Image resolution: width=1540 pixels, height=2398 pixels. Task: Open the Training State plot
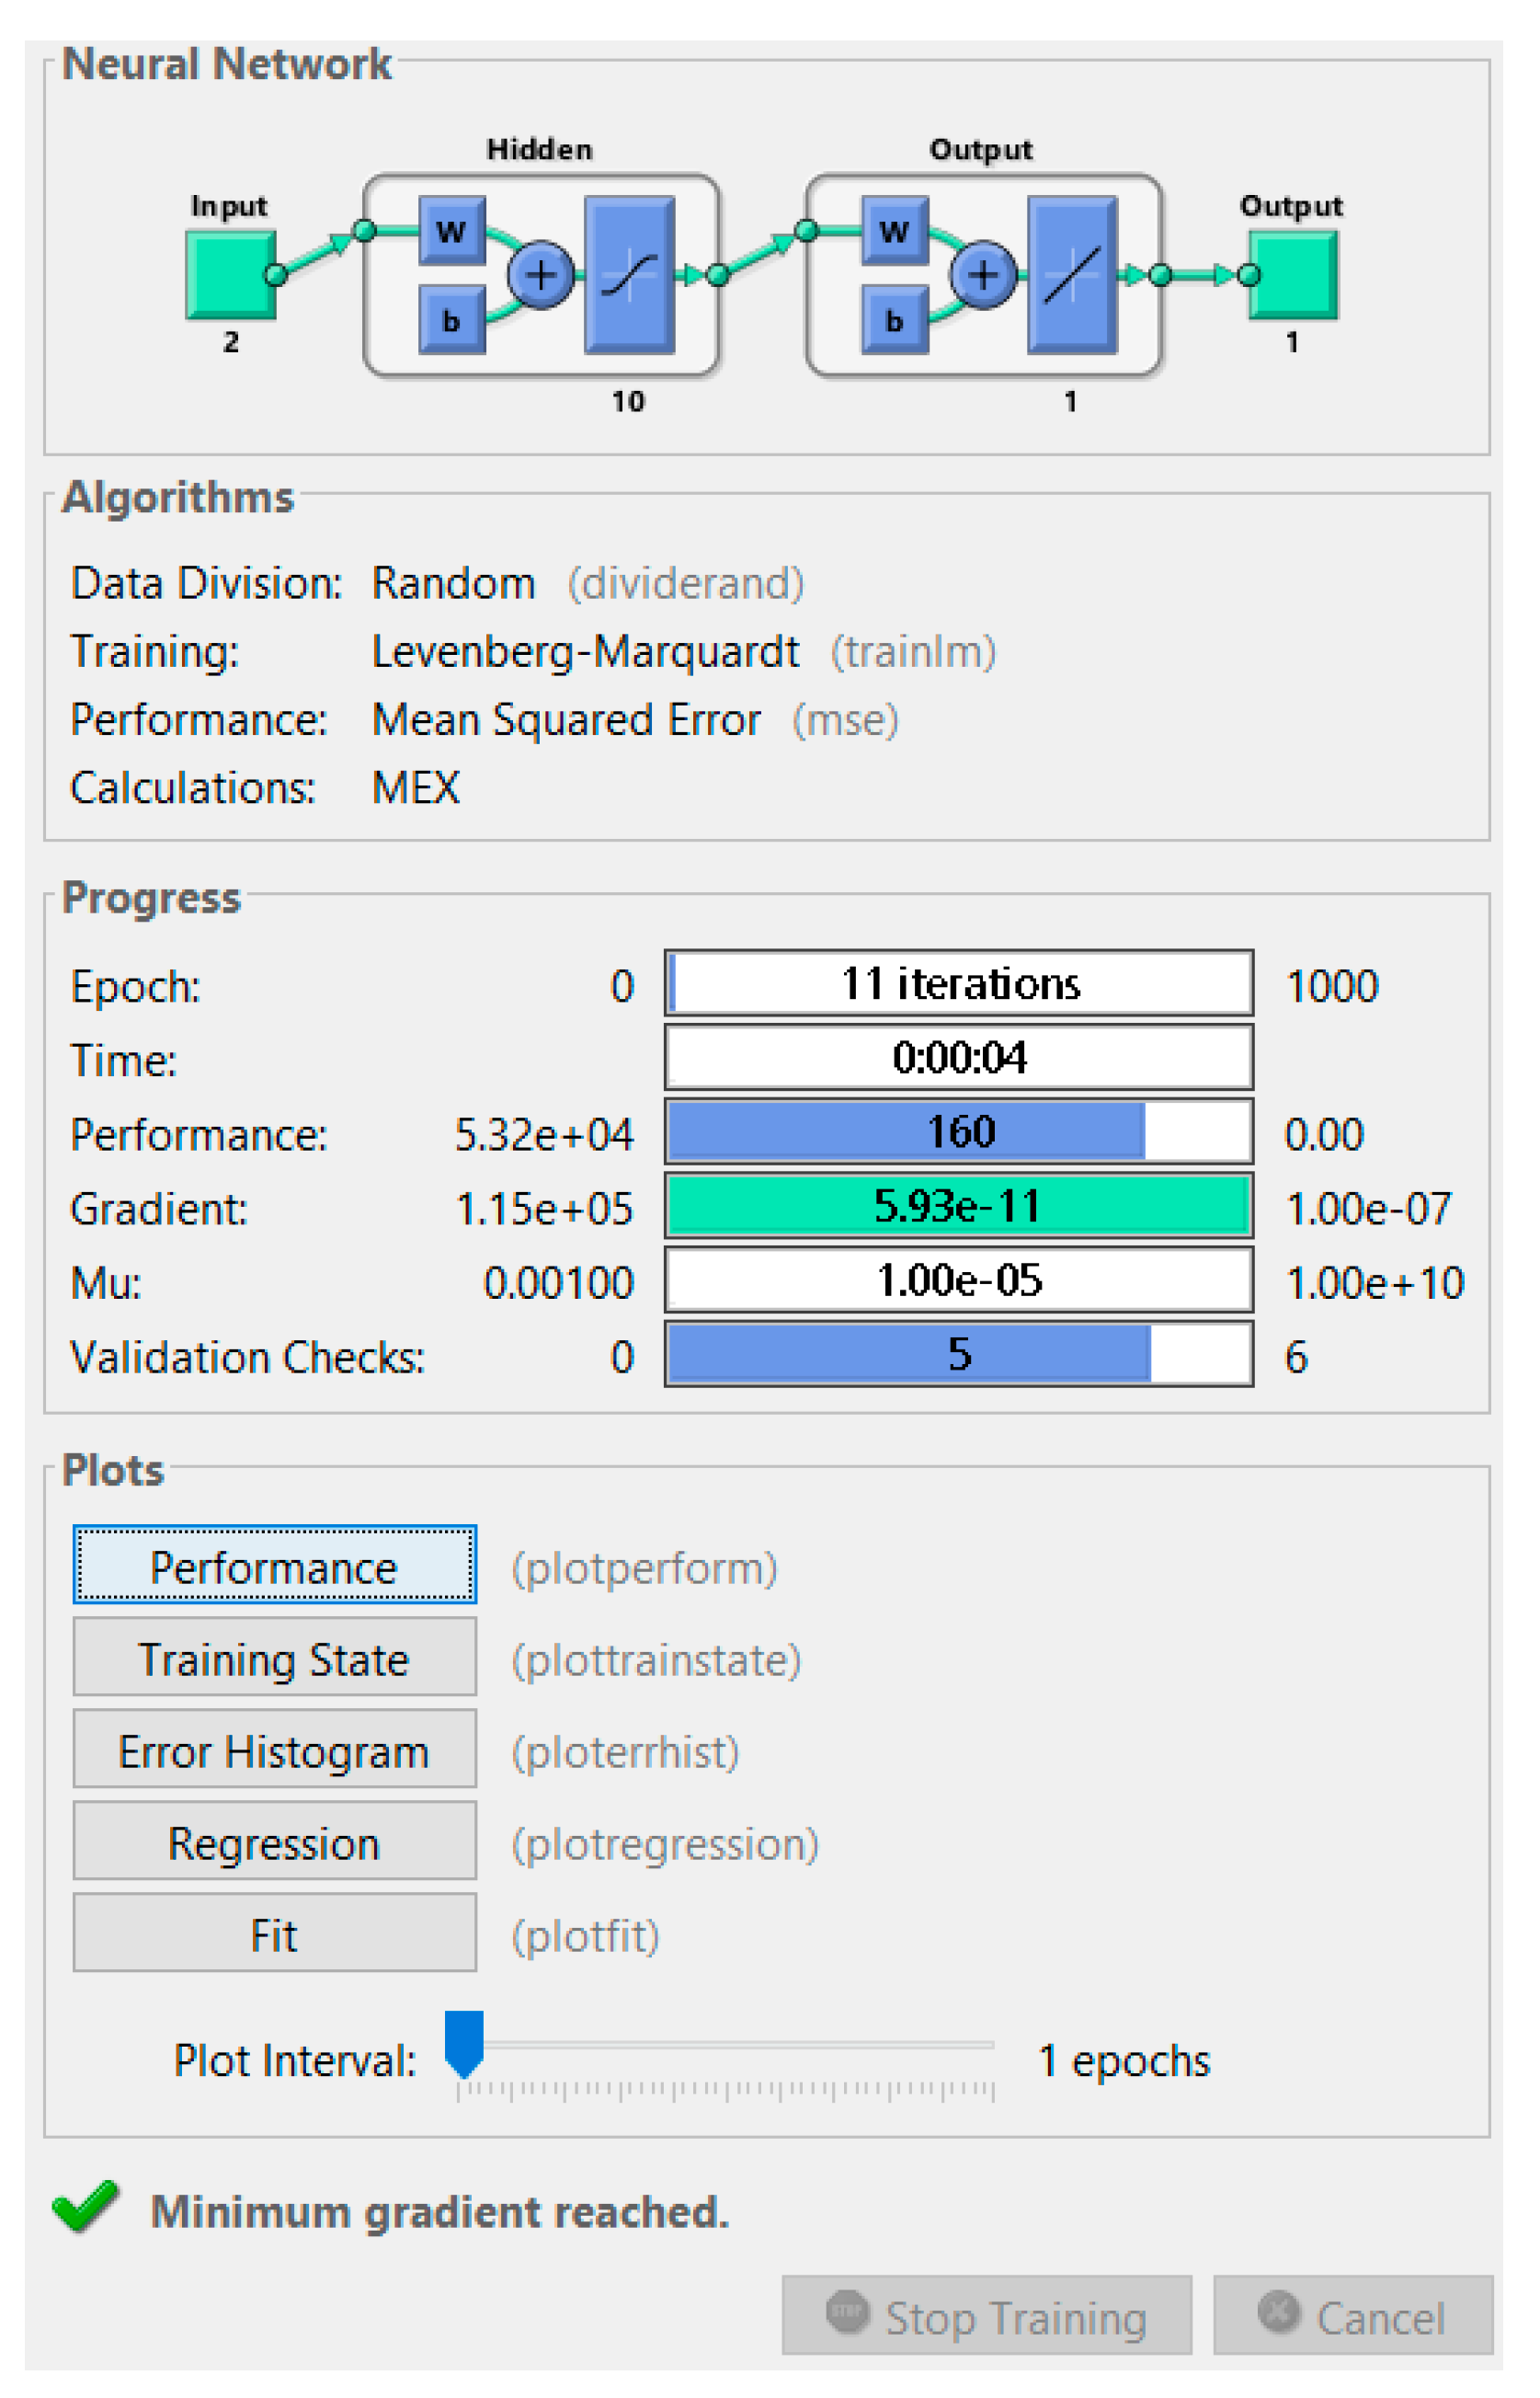tap(274, 1658)
